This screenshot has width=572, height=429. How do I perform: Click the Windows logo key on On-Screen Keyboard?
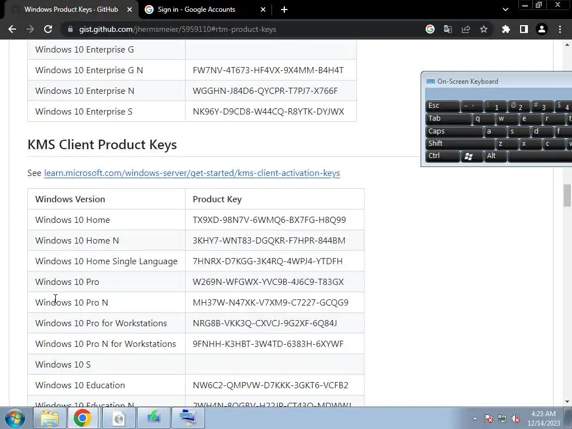click(x=472, y=156)
